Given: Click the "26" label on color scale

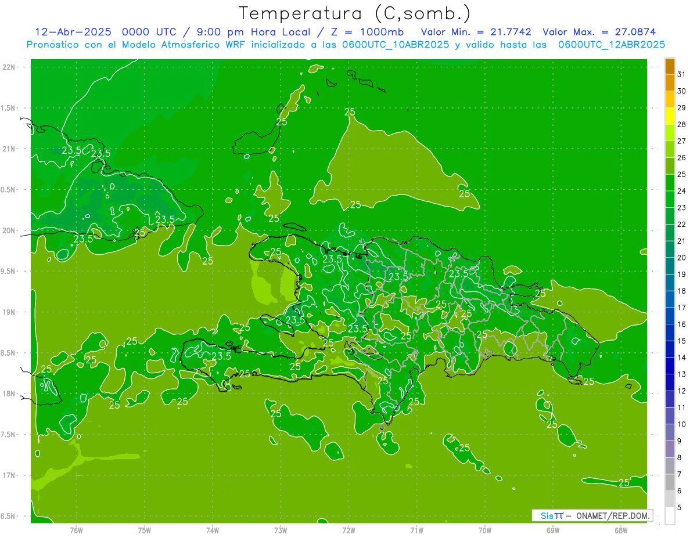Looking at the screenshot, I should coord(682,158).
